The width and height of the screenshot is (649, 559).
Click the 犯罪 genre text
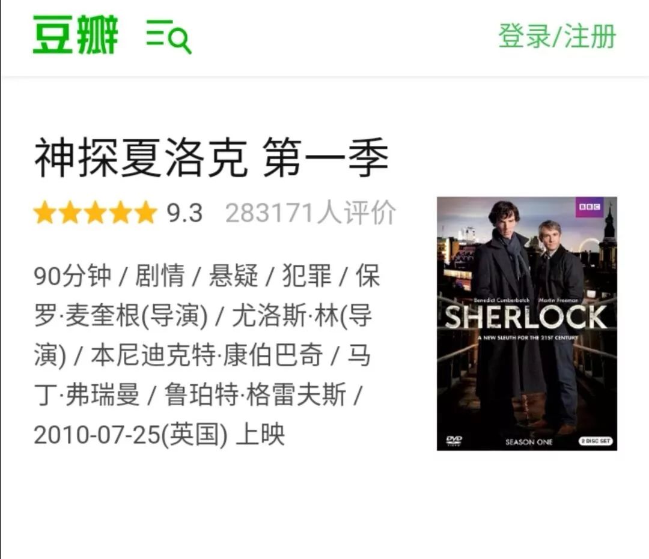[x=307, y=276]
